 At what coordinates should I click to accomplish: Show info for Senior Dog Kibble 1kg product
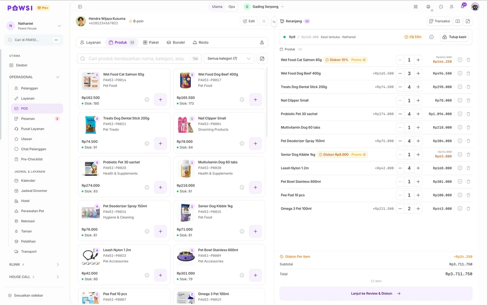pyautogui.click(x=242, y=231)
